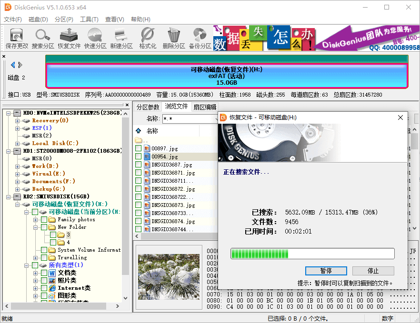Collapse the HD0 disk tree node
This screenshot has width=420, height=323.
coord(8,113)
